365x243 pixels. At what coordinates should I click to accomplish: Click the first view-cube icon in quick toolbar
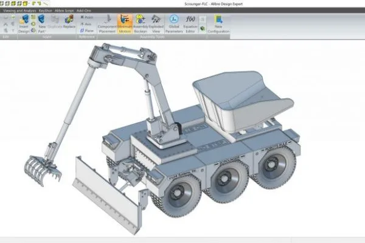point(2,3)
